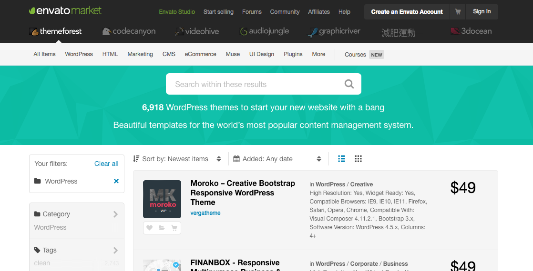Screen dimensions: 533x271
Task: Open the Sort by Newest items dropdown
Action: coord(177,159)
